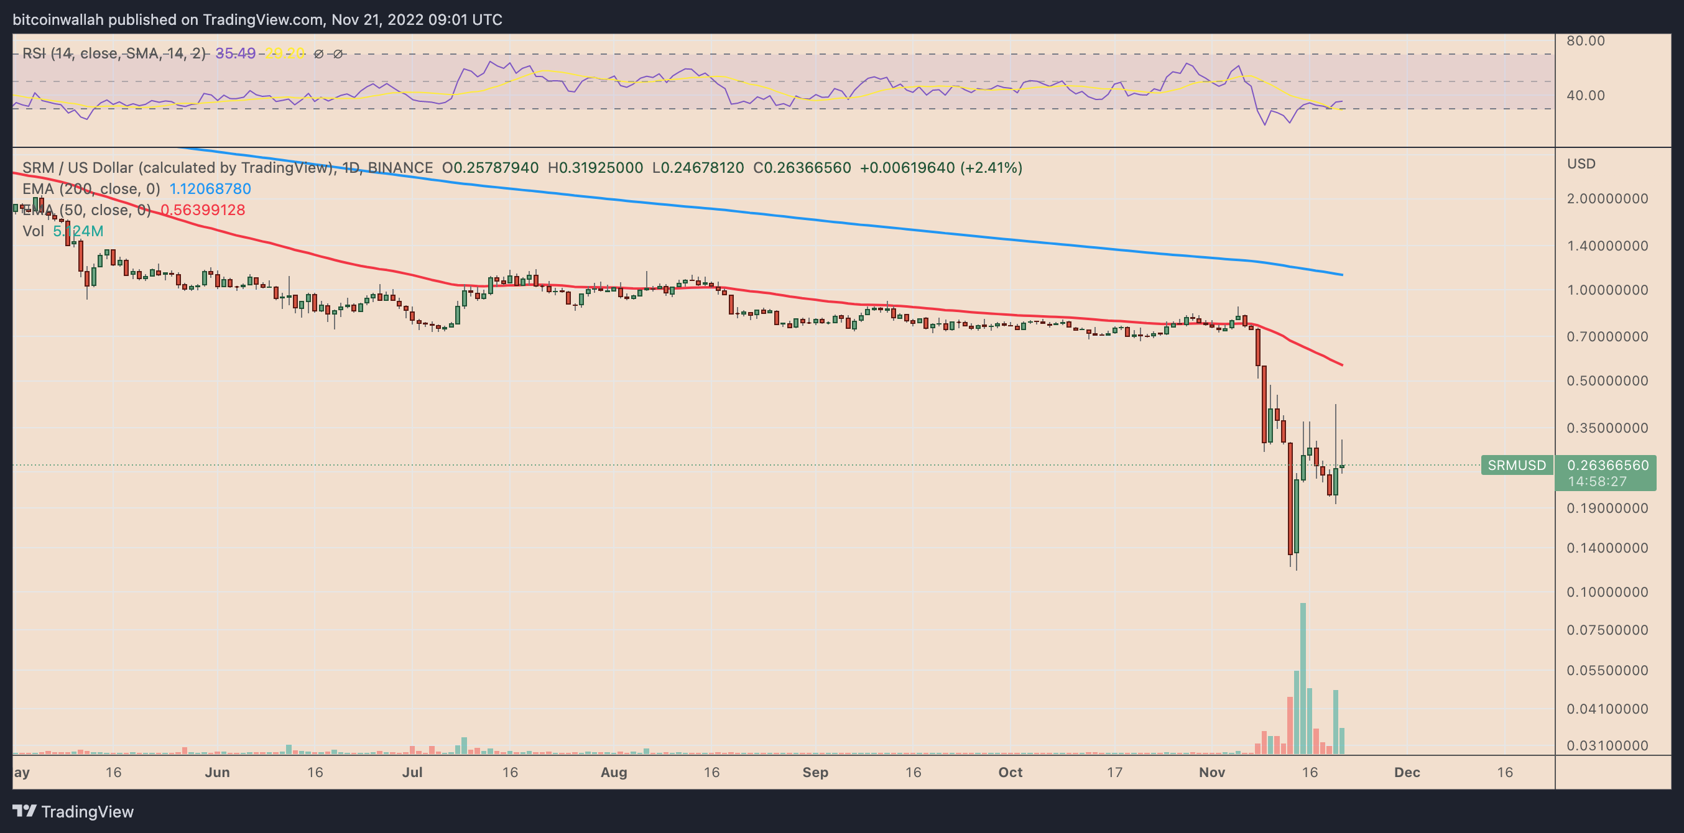Click the Nov label on time axis
The width and height of the screenshot is (1684, 833).
1211,772
